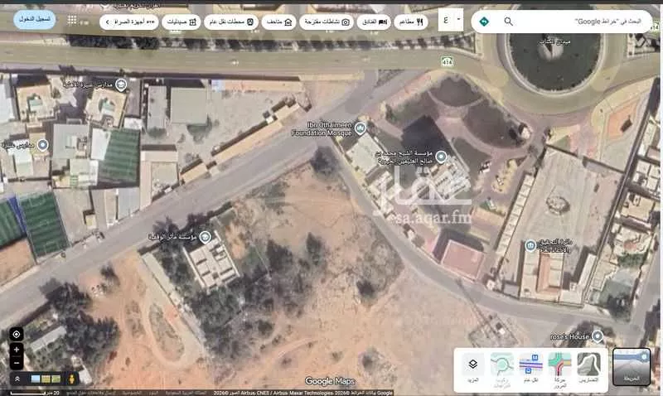
Task: Toggle the terrain layer tile
Action: [588, 366]
